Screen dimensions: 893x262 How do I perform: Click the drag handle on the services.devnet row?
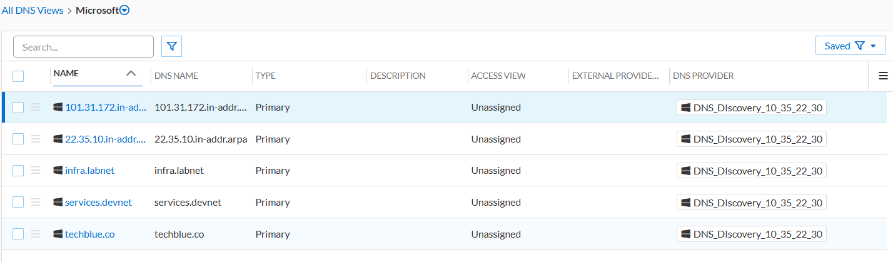[x=36, y=202]
